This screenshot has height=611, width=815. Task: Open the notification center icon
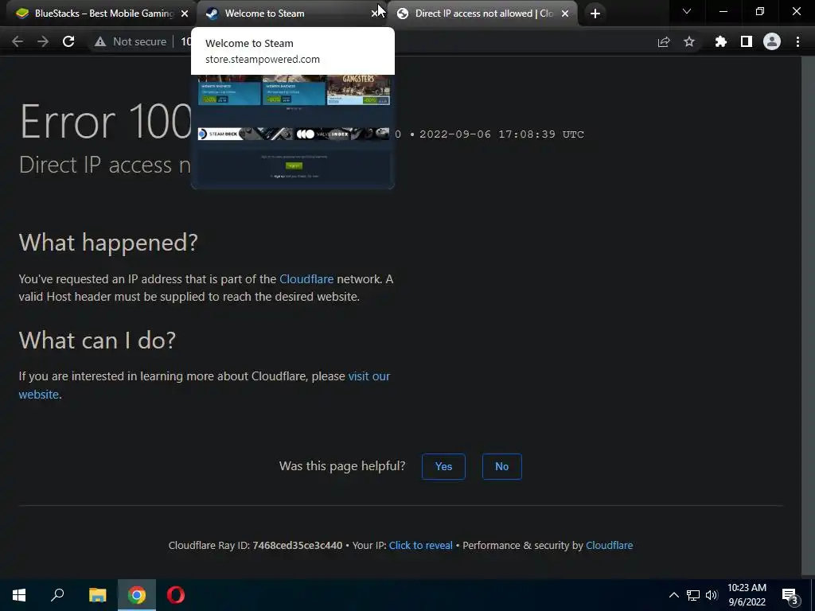point(790,595)
